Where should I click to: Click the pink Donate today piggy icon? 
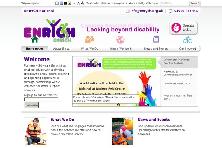(x=176, y=28)
